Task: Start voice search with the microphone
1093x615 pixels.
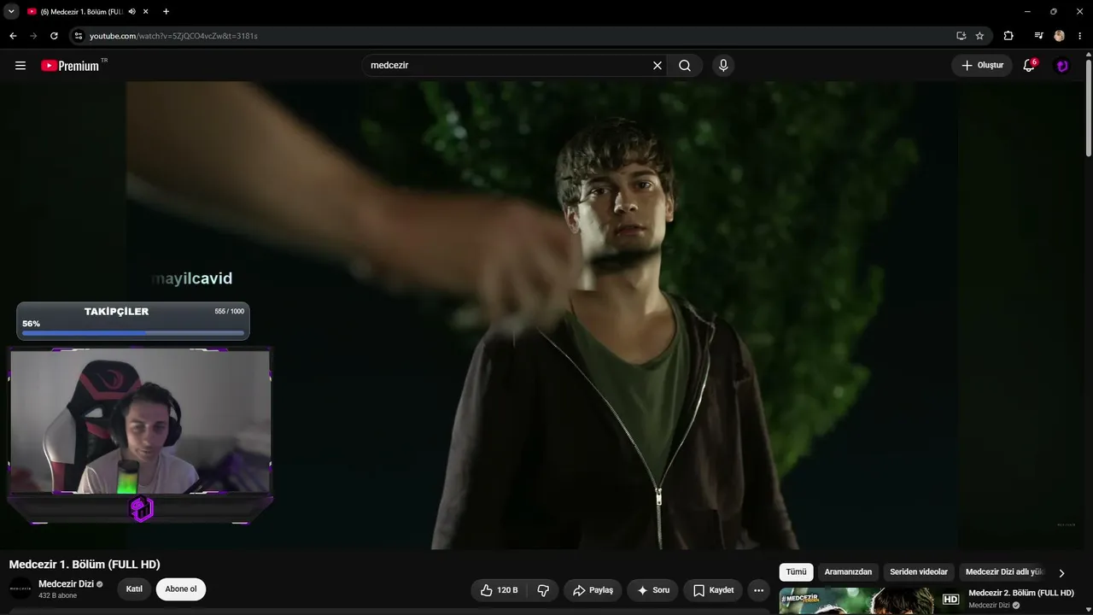Action: coord(723,66)
